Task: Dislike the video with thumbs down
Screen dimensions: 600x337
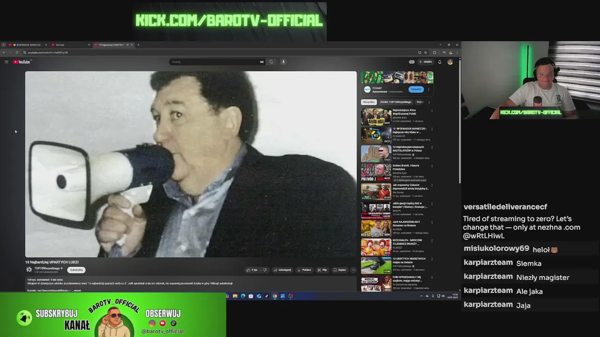Action: click(x=265, y=270)
